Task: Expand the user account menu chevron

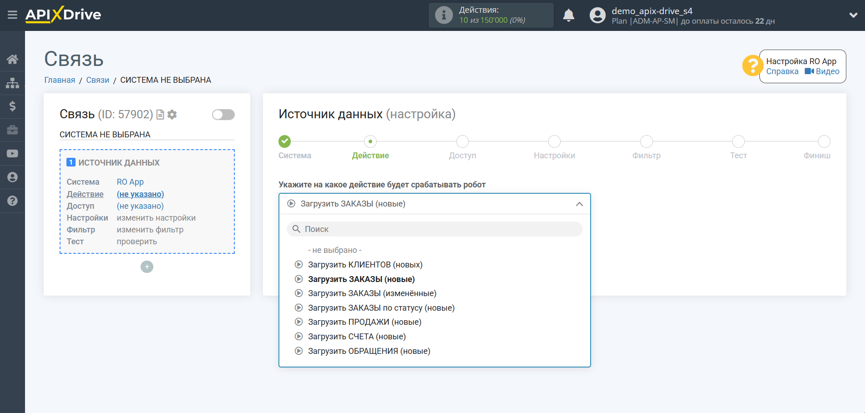Action: click(x=853, y=15)
